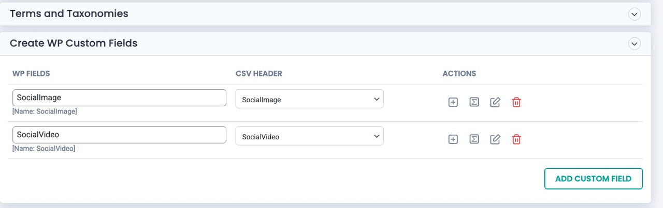Screen dimensions: 663x208
Task: Expand the Terms and Taxonomies chevron
Action: pos(635,14)
